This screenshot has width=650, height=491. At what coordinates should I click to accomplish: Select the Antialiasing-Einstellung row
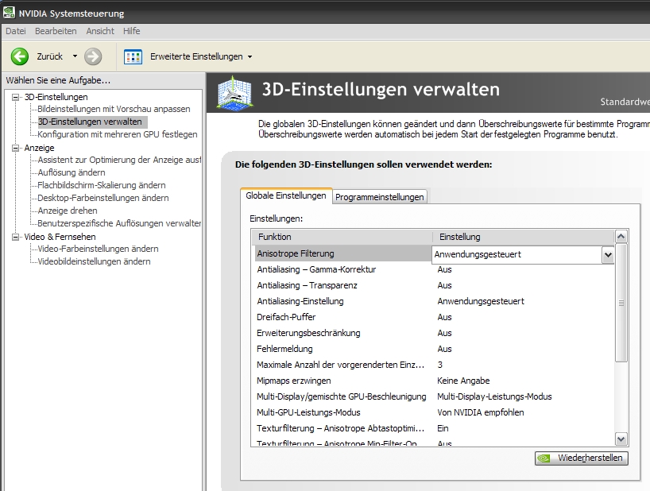click(434, 301)
